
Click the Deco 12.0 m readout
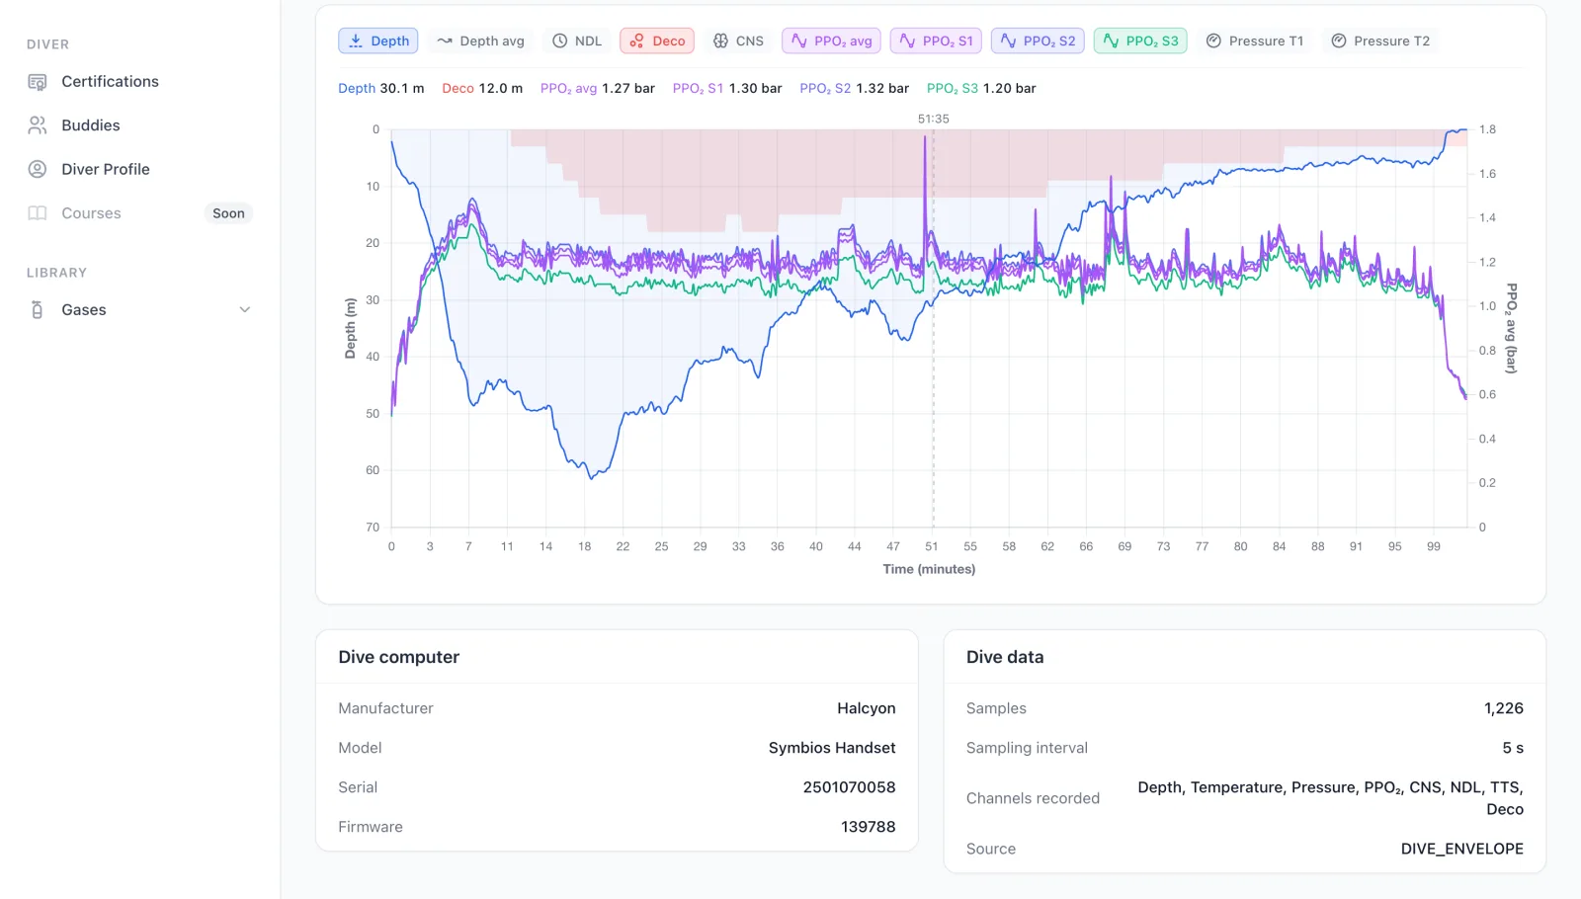click(x=482, y=88)
